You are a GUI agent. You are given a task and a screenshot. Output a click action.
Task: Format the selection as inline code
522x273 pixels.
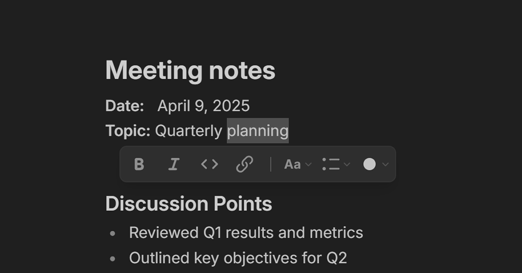pyautogui.click(x=208, y=164)
